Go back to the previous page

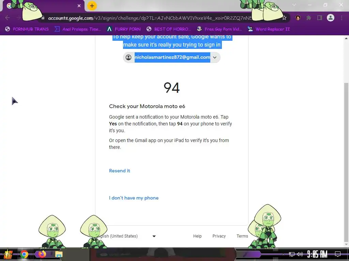click(7, 18)
